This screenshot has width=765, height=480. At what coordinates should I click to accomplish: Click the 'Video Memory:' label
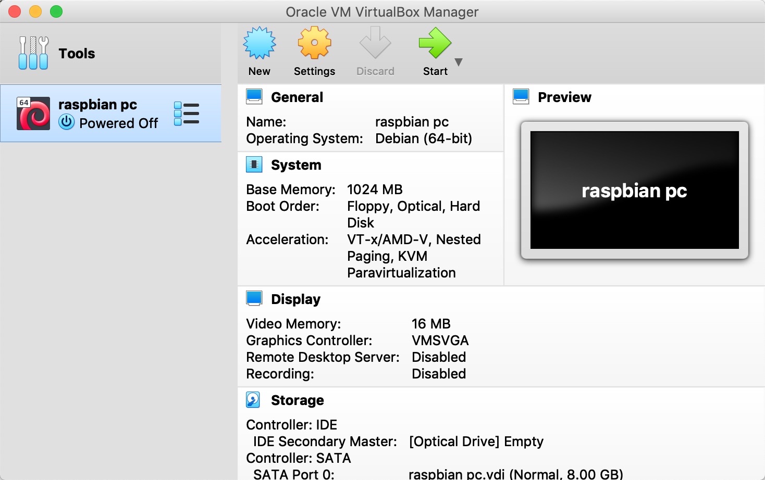(293, 324)
